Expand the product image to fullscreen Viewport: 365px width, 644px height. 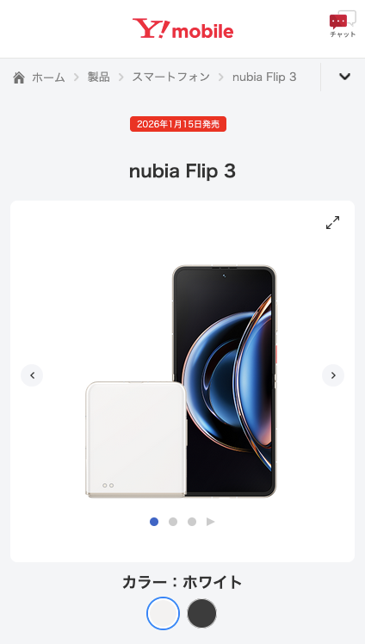click(x=332, y=223)
